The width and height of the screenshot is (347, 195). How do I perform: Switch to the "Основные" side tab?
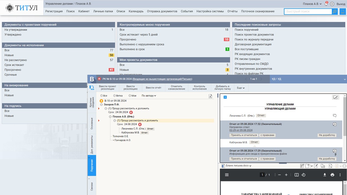coord(92,123)
